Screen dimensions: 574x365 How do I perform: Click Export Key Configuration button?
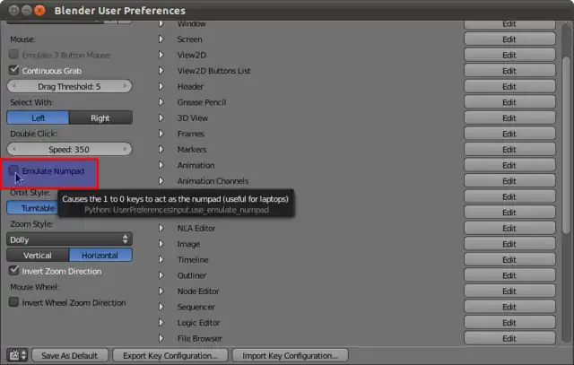tap(170, 355)
